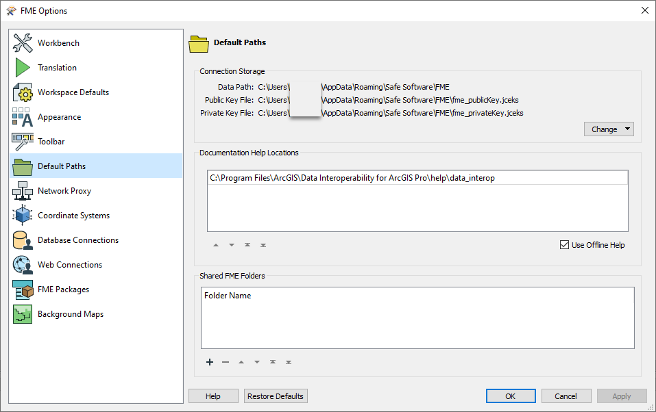
Task: Click the Apply button
Action: point(621,396)
